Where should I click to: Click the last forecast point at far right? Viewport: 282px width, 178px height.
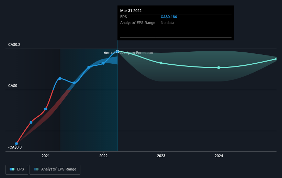pos(276,59)
